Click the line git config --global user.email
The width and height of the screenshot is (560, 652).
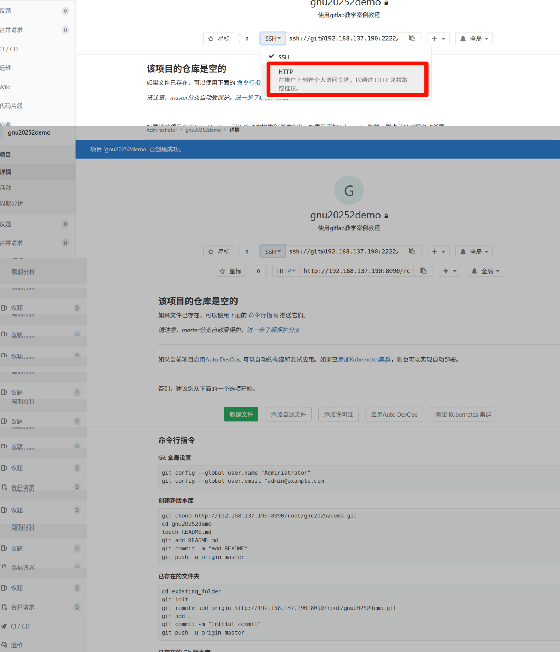pyautogui.click(x=244, y=481)
